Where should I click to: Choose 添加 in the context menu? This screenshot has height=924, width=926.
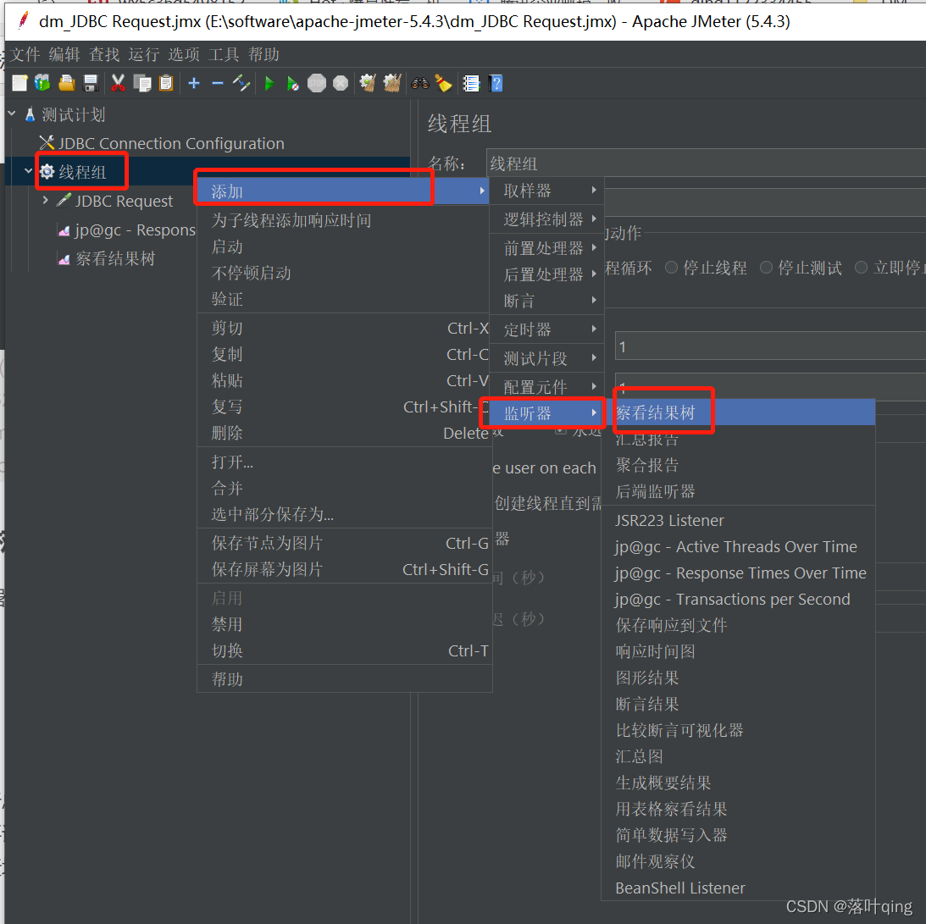pyautogui.click(x=343, y=191)
